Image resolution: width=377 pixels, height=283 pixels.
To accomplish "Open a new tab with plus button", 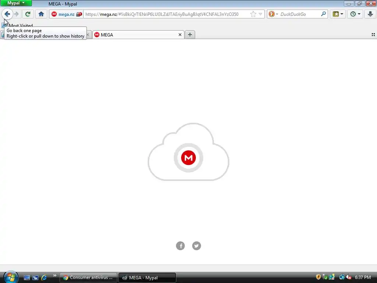I will 190,35.
